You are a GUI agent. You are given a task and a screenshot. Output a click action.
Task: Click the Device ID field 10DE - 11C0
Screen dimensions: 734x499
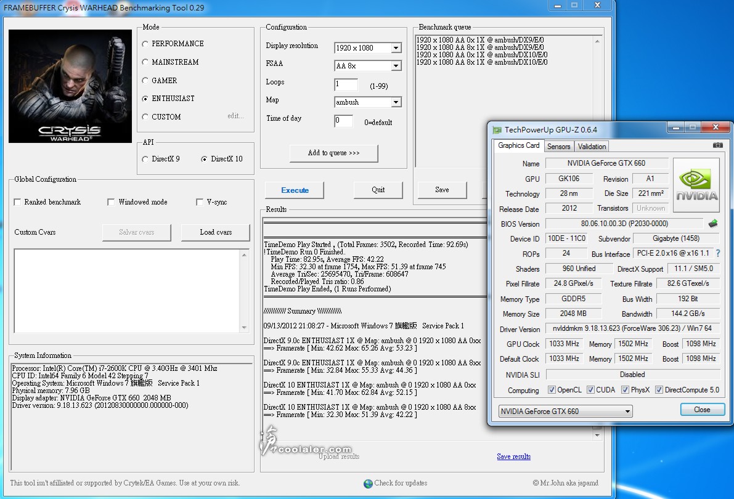[566, 239]
